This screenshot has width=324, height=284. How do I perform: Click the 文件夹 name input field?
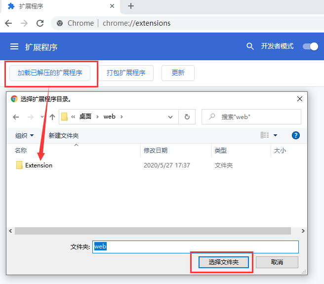(196, 246)
